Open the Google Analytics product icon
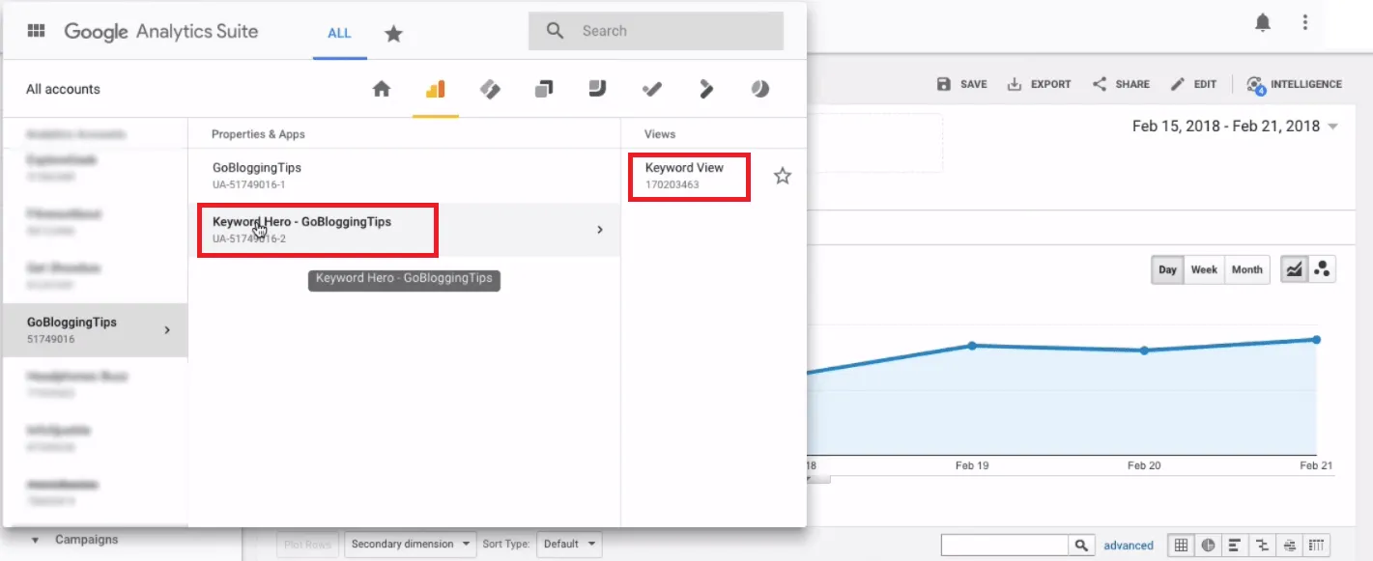This screenshot has height=561, width=1373. (x=435, y=89)
